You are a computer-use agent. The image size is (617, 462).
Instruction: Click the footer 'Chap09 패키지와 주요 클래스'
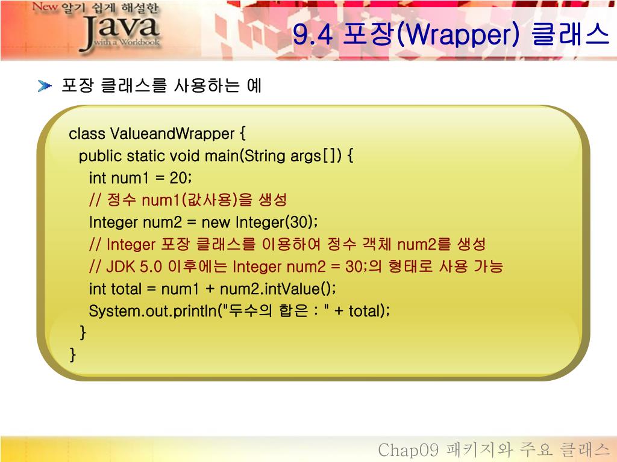[494, 450]
